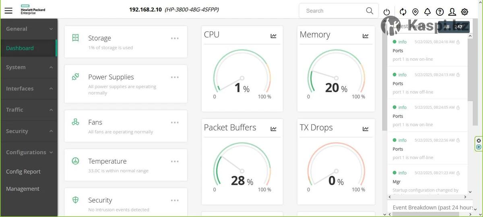Expand the Interfaces sidebar section

pos(28,89)
